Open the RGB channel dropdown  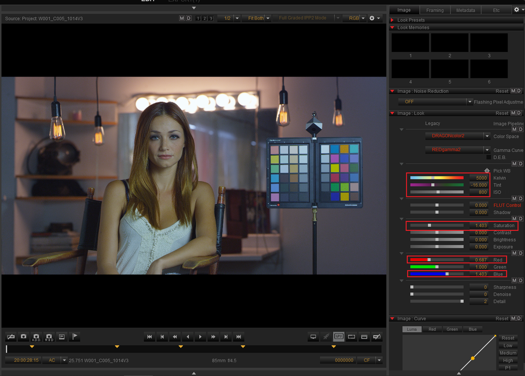click(355, 18)
